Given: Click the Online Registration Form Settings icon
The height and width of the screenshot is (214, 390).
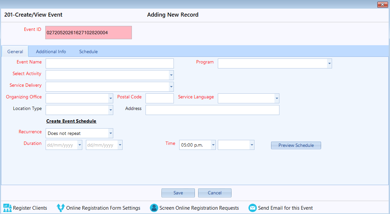Looking at the screenshot, I should (x=61, y=208).
